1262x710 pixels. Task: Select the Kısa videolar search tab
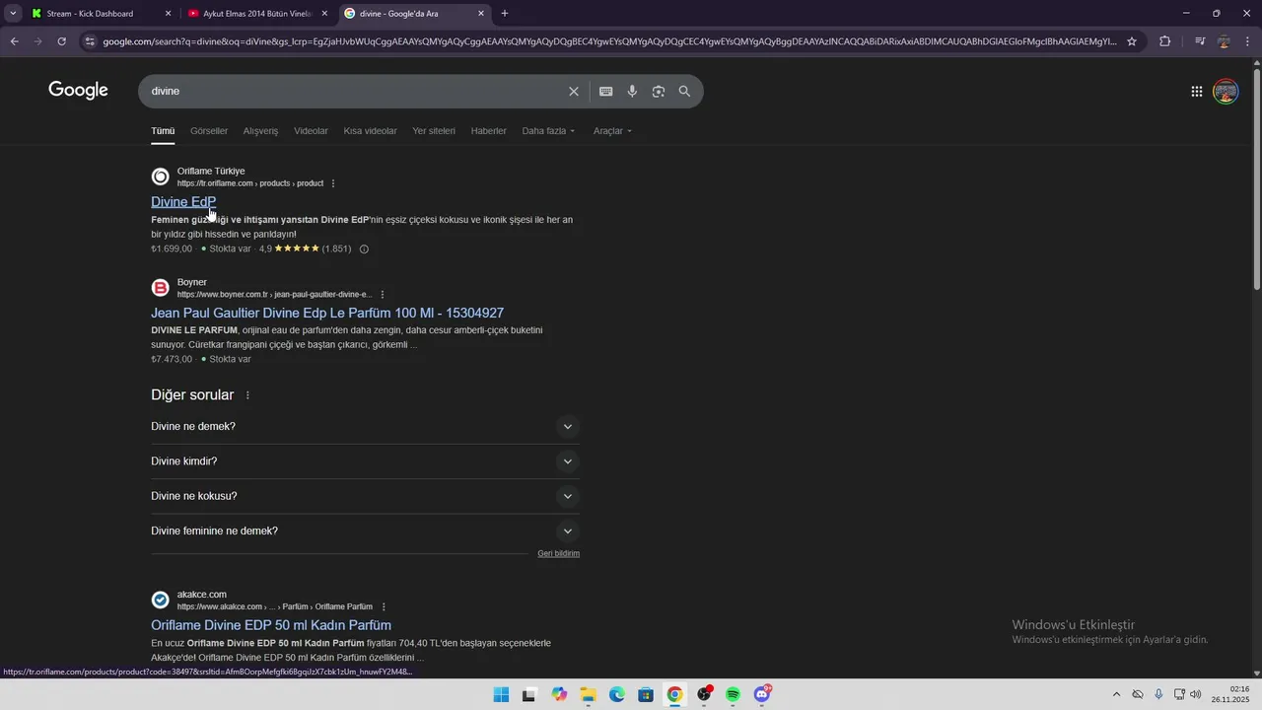coord(371,131)
